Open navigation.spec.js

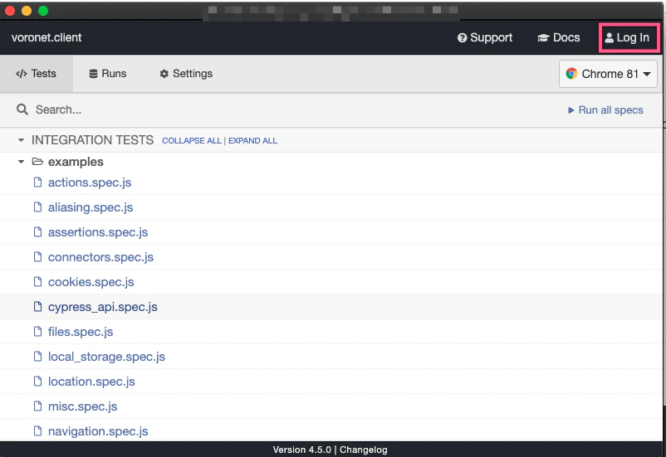[x=98, y=431]
